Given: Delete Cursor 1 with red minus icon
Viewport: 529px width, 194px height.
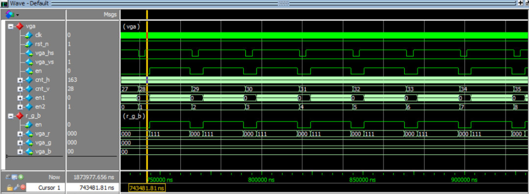Looking at the screenshot, I should pyautogui.click(x=23, y=188).
